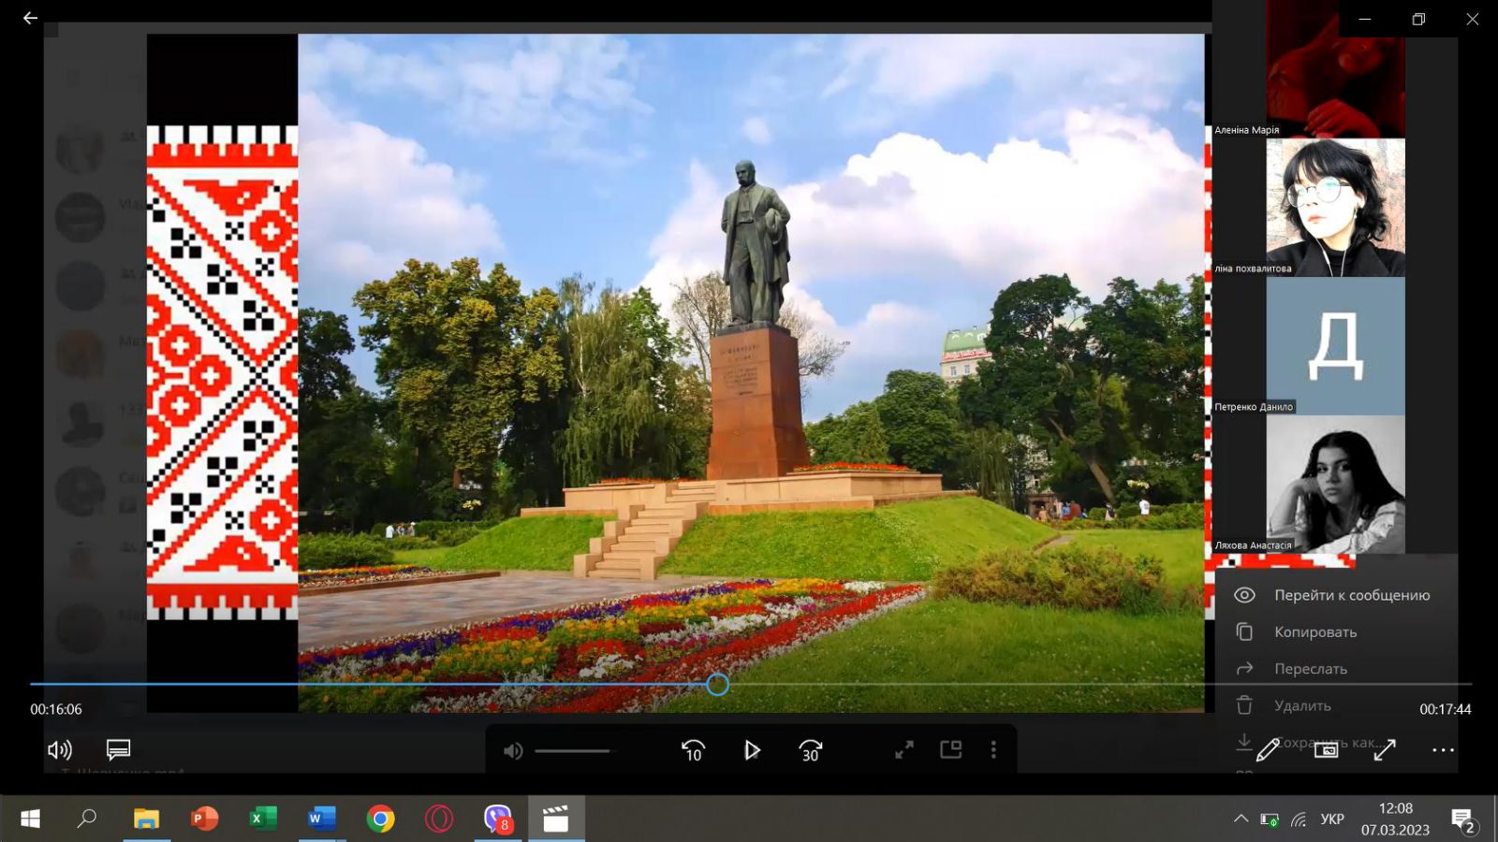Open the taskbar clock and date
This screenshot has height=842, width=1498.
pos(1395,820)
